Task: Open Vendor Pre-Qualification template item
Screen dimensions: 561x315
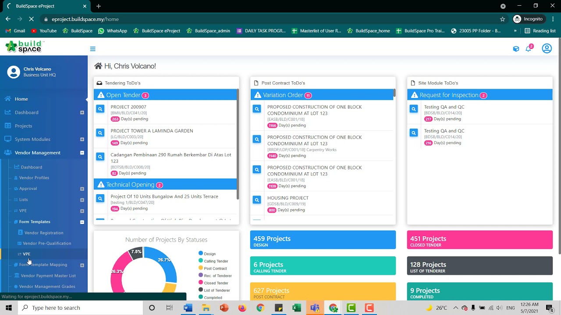Action: pyautogui.click(x=47, y=243)
